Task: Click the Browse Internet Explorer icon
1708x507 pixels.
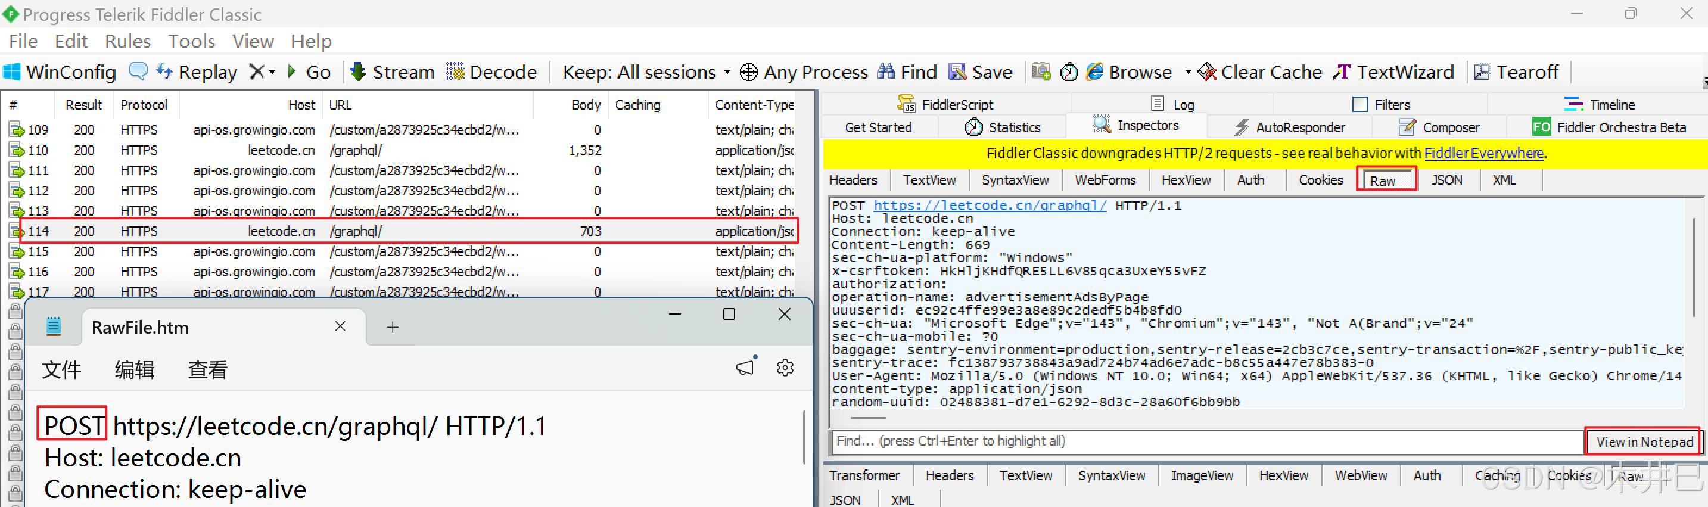Action: click(x=1095, y=71)
